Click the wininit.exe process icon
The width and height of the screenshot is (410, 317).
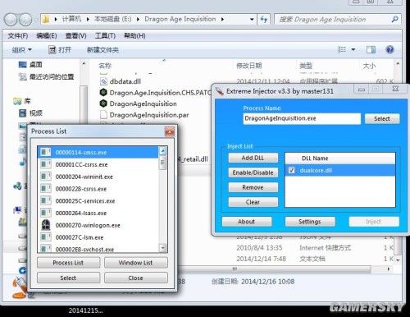point(46,177)
